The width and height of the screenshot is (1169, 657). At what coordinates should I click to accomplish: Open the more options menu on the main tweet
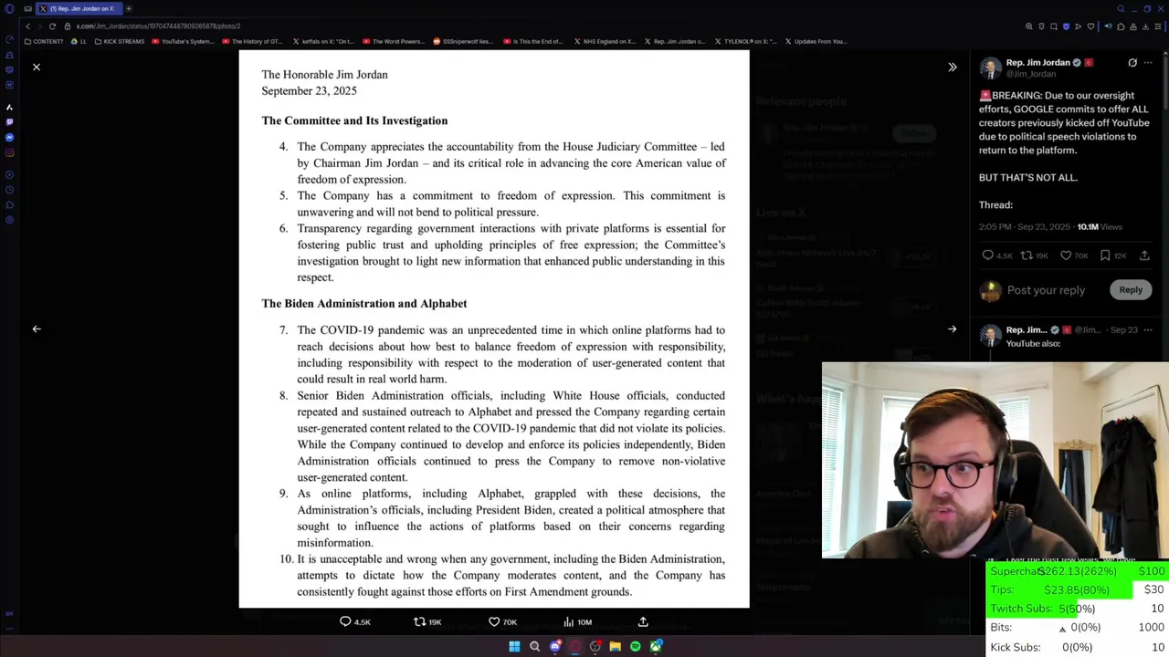(1149, 63)
